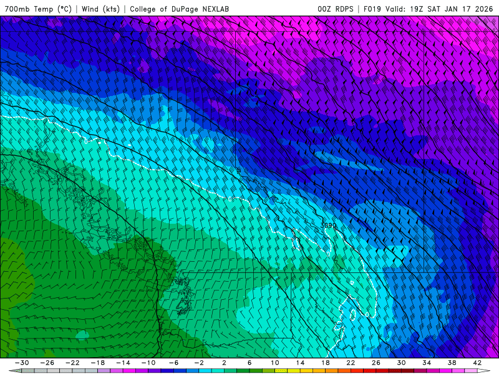Click the -10 color scale label
Viewport: 499px width, 374px height.
tap(148, 363)
